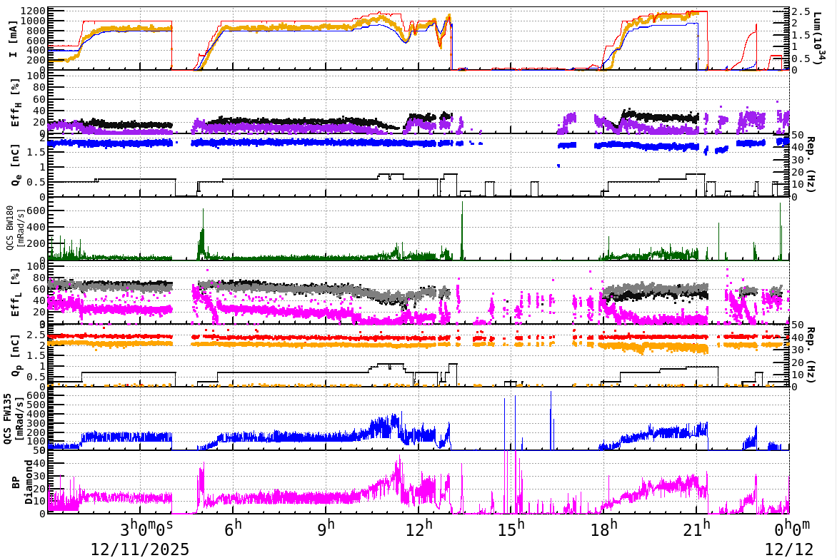Screen dimensions: 837x558
Task: Click the "Rep. (Hz)" label beside Q_e panel
Action: point(810,165)
